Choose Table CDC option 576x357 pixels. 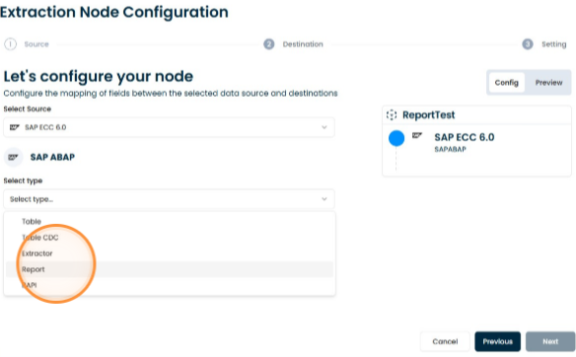(x=170, y=238)
